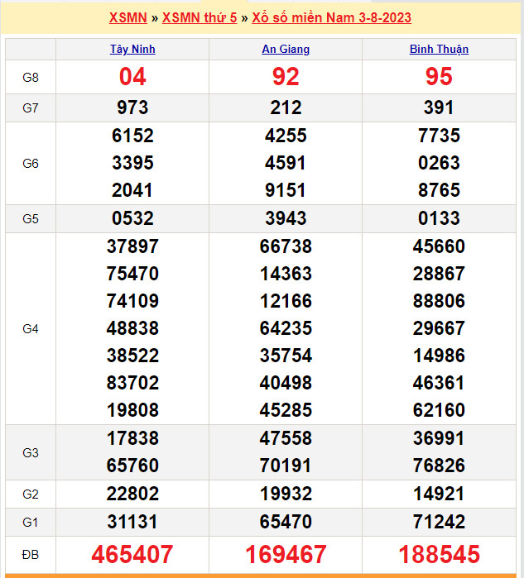Open the An Giang province link
524x578 pixels.
click(x=286, y=49)
